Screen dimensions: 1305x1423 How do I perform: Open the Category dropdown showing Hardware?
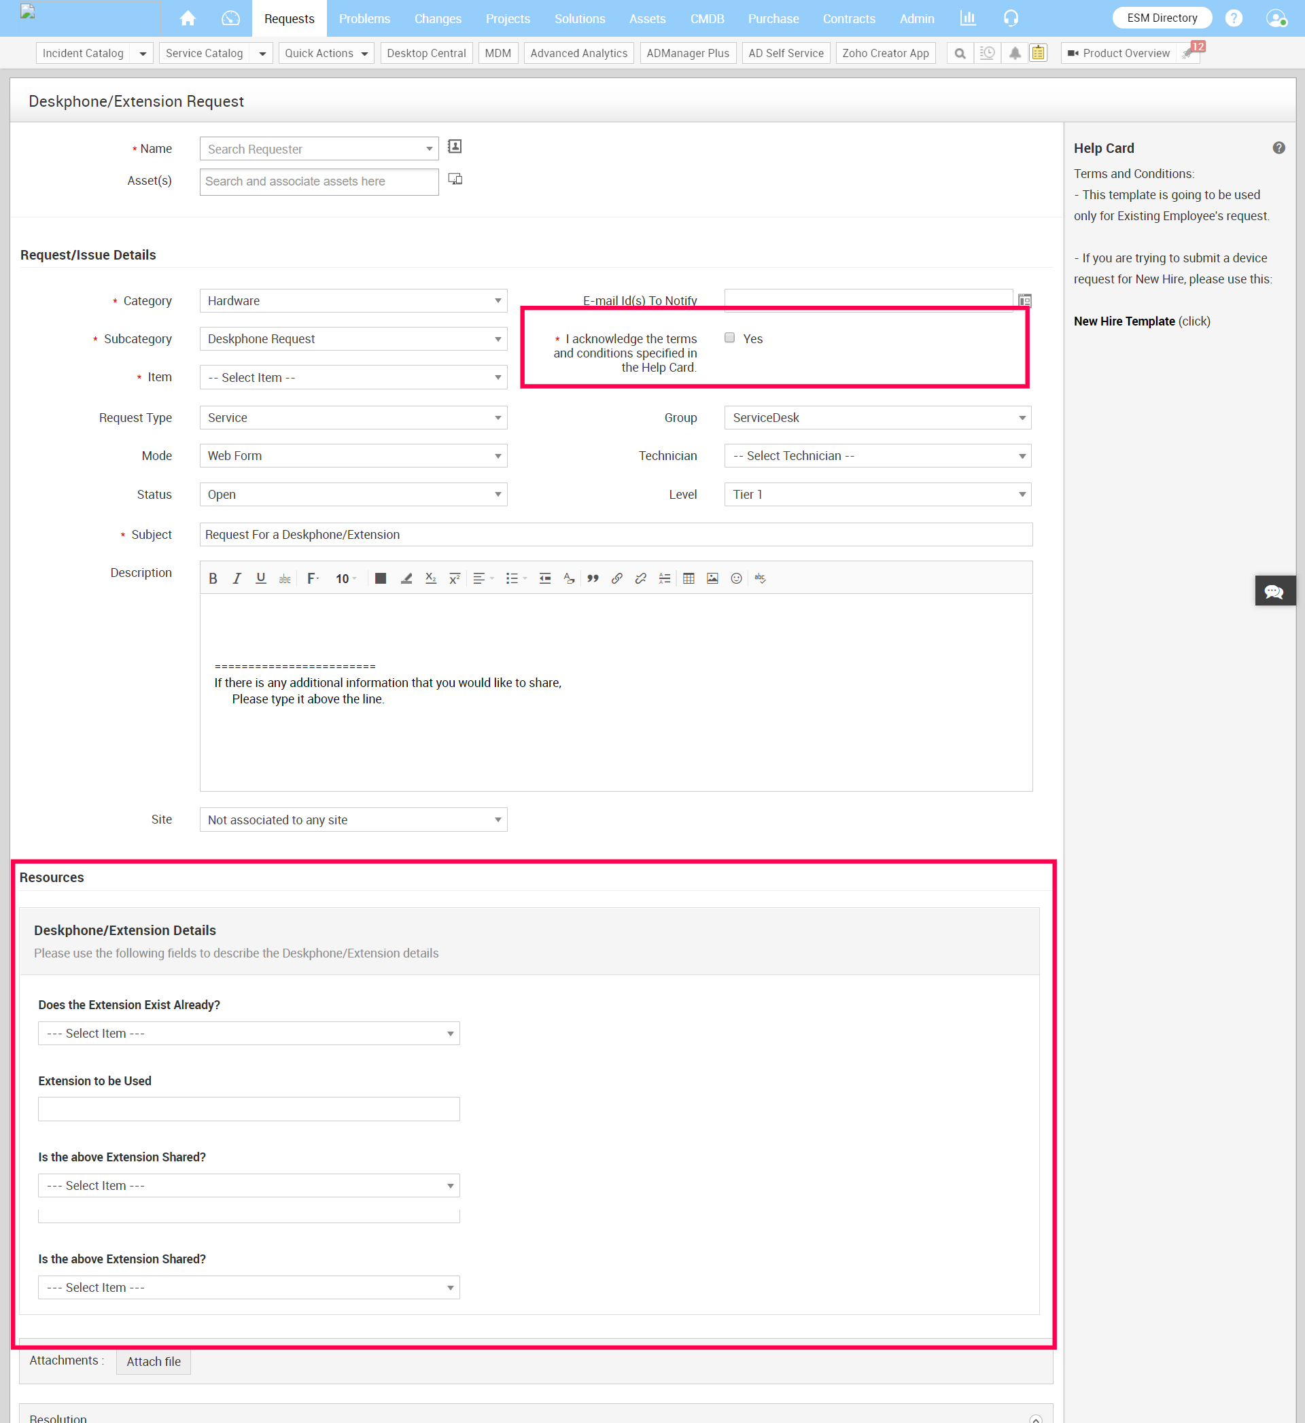[x=352, y=300]
